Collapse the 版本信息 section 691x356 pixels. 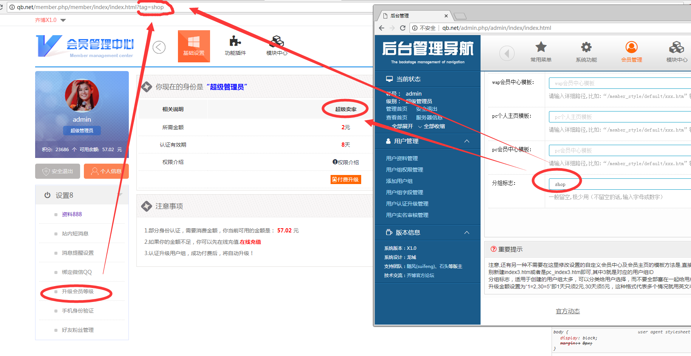tap(467, 232)
